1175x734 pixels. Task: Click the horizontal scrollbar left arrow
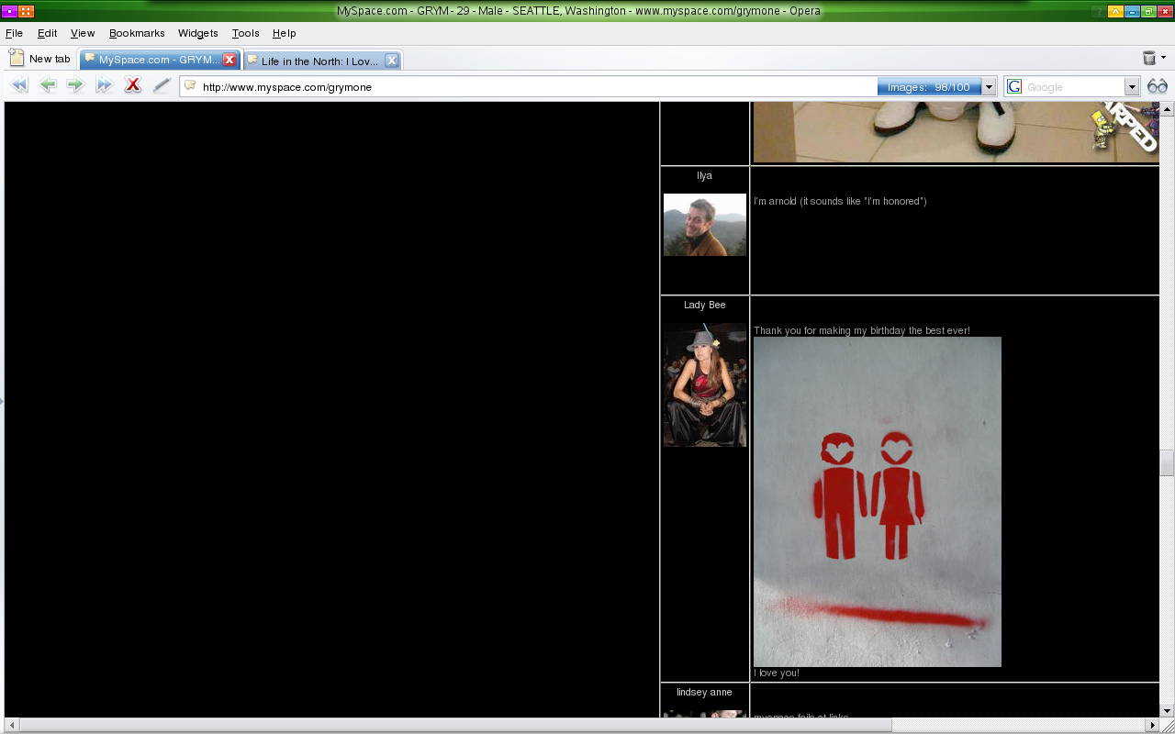[12, 725]
